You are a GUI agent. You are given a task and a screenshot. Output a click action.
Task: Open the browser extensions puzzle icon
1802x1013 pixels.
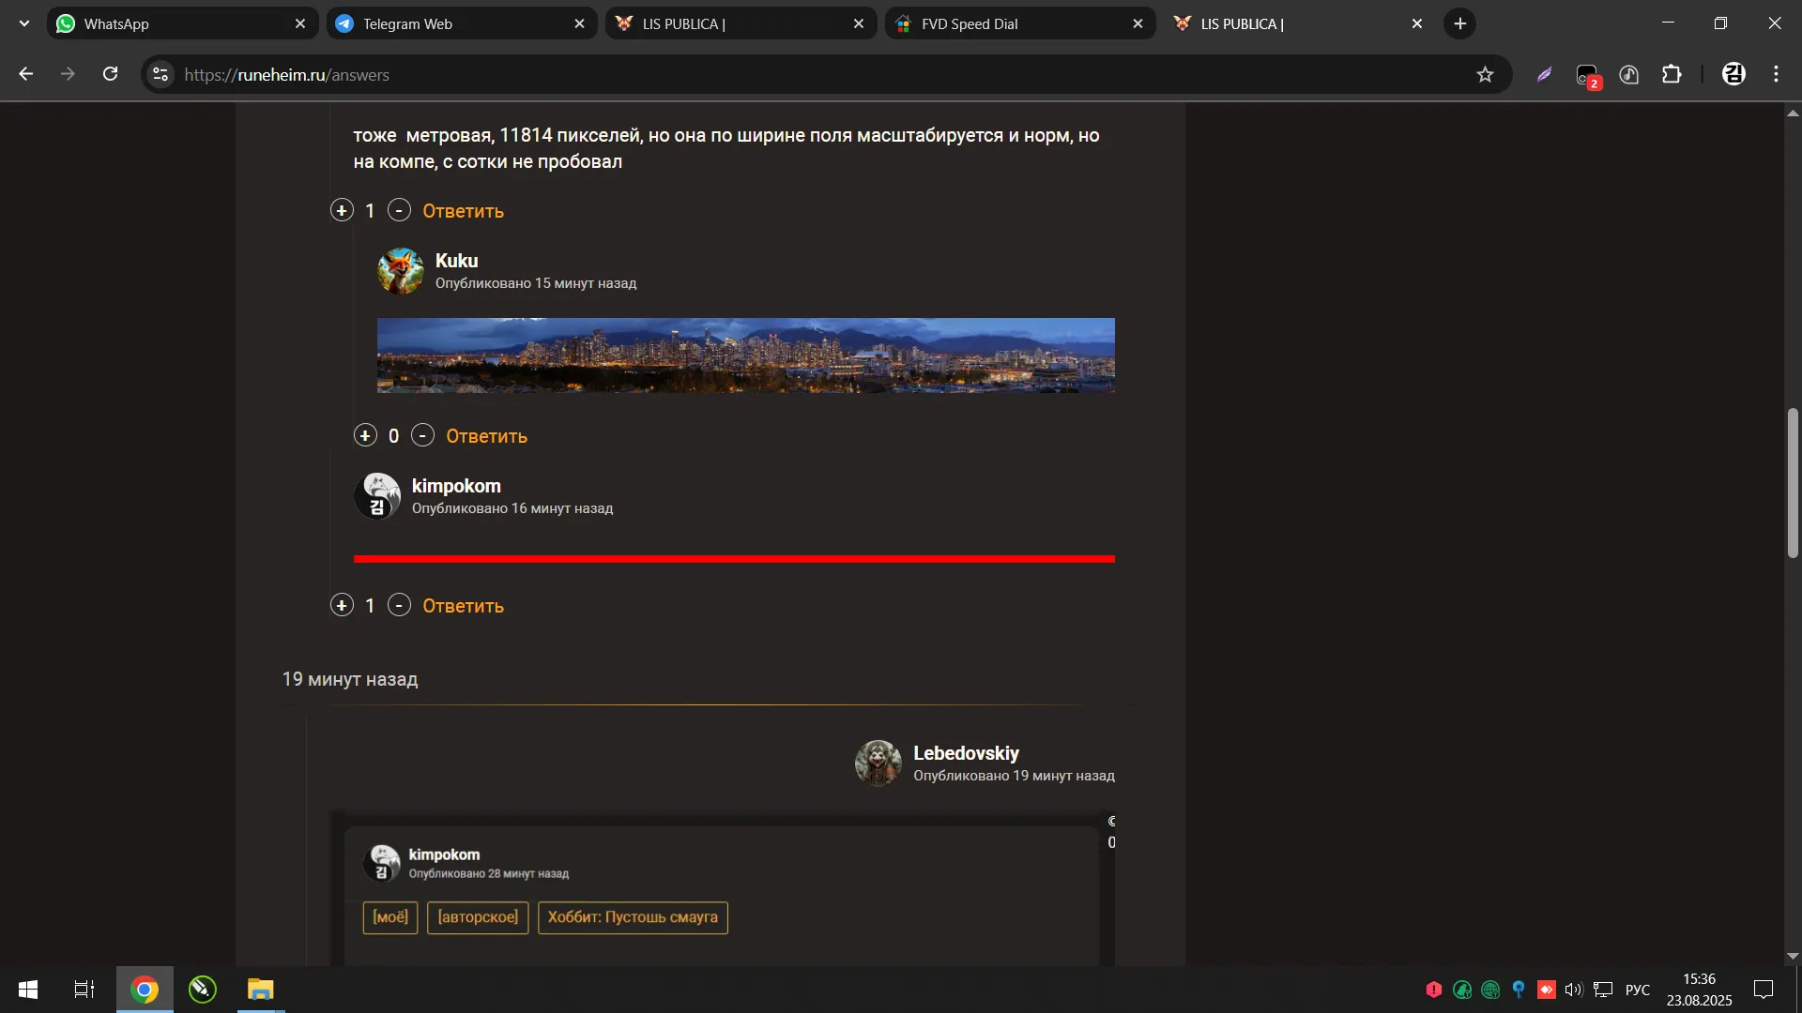pos(1672,75)
